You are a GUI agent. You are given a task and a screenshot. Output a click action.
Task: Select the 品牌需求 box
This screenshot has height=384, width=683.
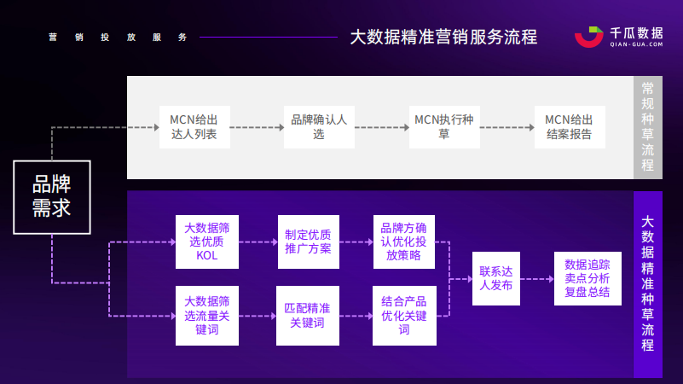[52, 197]
